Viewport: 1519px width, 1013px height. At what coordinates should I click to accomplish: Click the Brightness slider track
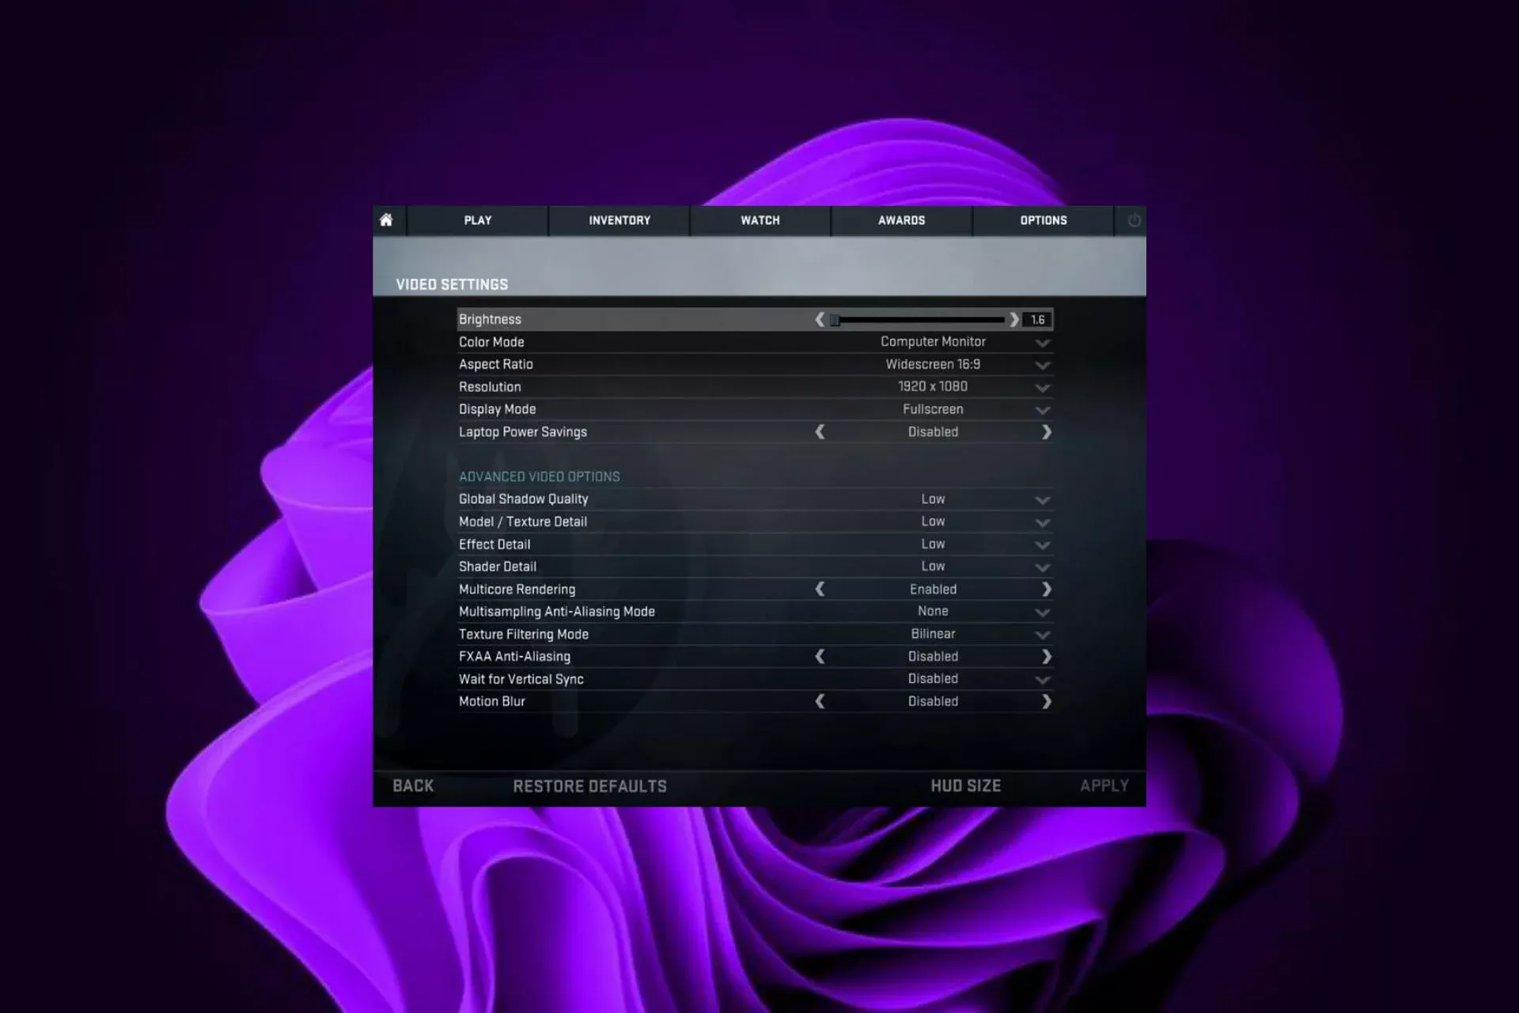918,320
